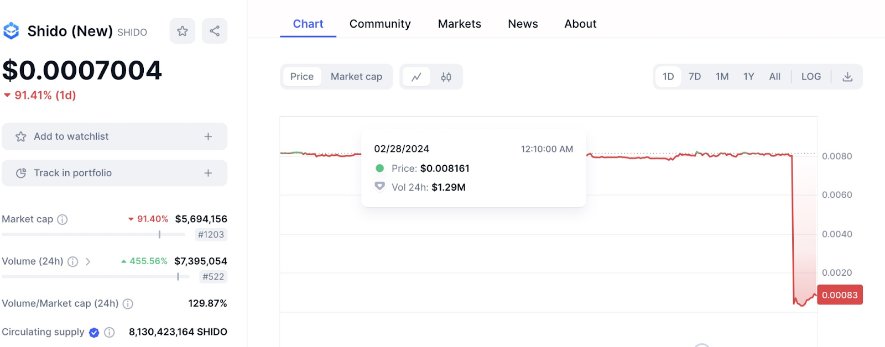Click the 0.0080 axis label
The image size is (885, 347).
pyautogui.click(x=837, y=156)
